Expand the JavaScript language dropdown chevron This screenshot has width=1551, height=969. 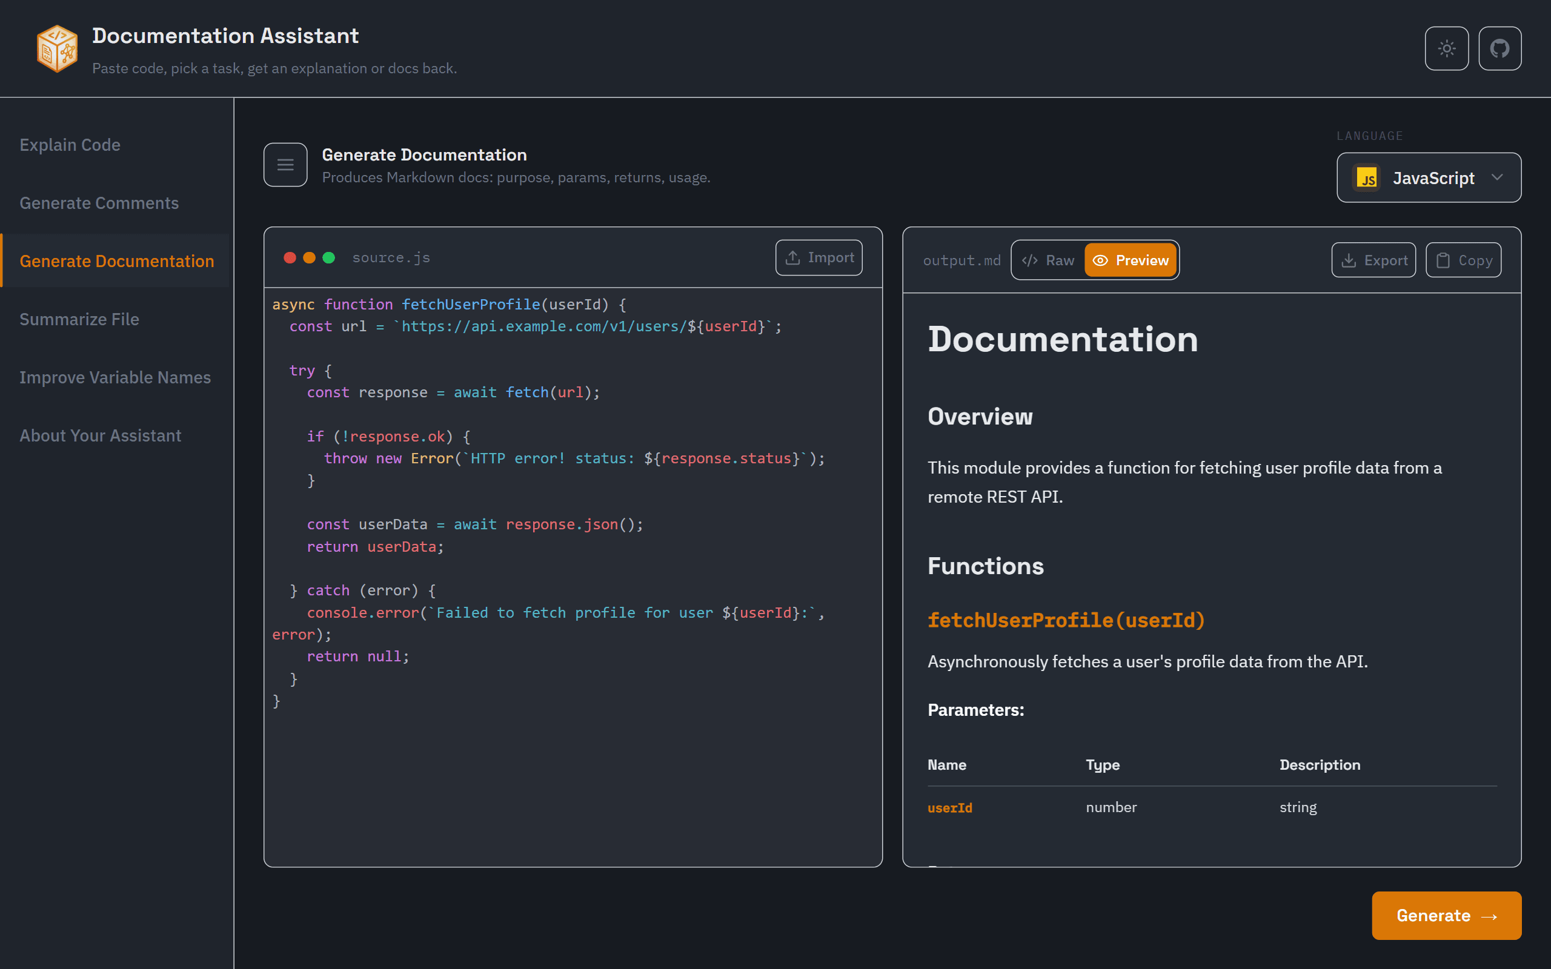point(1497,177)
